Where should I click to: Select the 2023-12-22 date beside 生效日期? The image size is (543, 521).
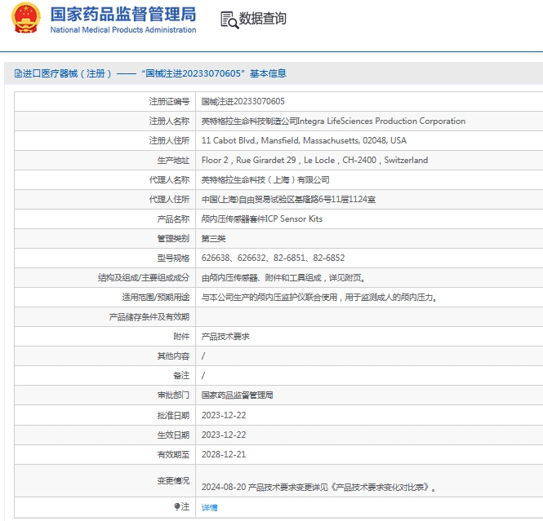224,435
